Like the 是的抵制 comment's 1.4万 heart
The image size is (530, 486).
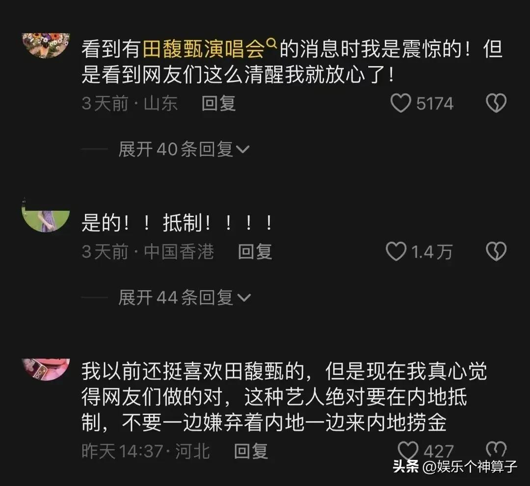[396, 252]
